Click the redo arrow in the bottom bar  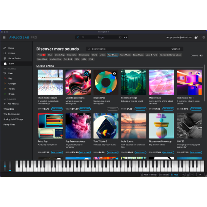click(x=192, y=175)
